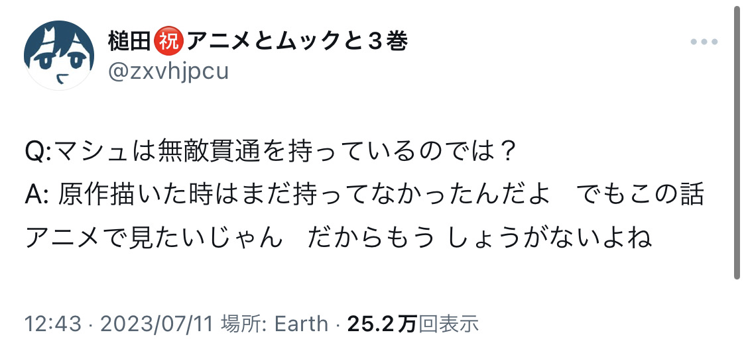Click the author's profile avatar picture
Screen dimensions: 746x355
pos(59,55)
